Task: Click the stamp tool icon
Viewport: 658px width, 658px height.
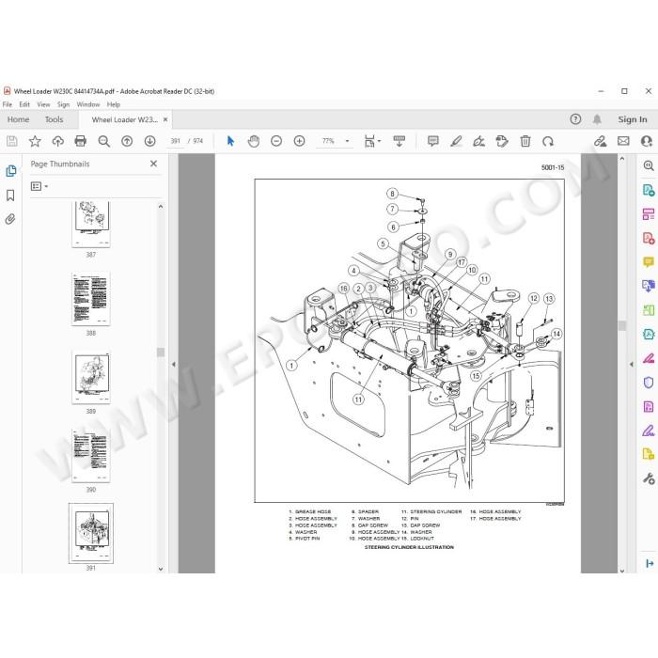Action: 502,141
